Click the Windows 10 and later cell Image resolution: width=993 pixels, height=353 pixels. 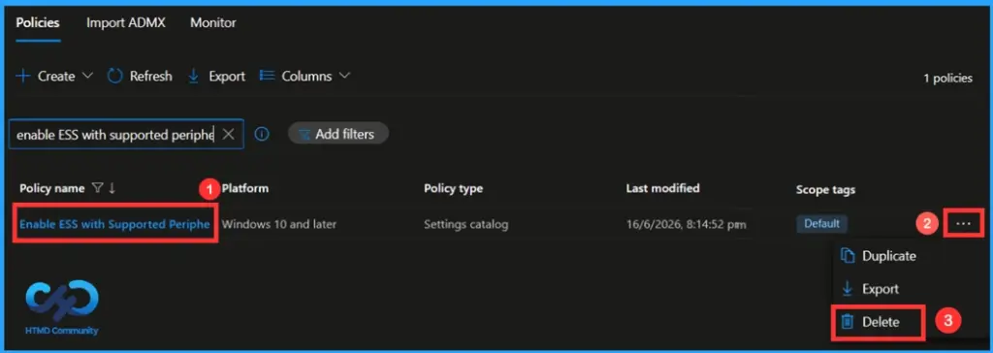[x=279, y=224]
